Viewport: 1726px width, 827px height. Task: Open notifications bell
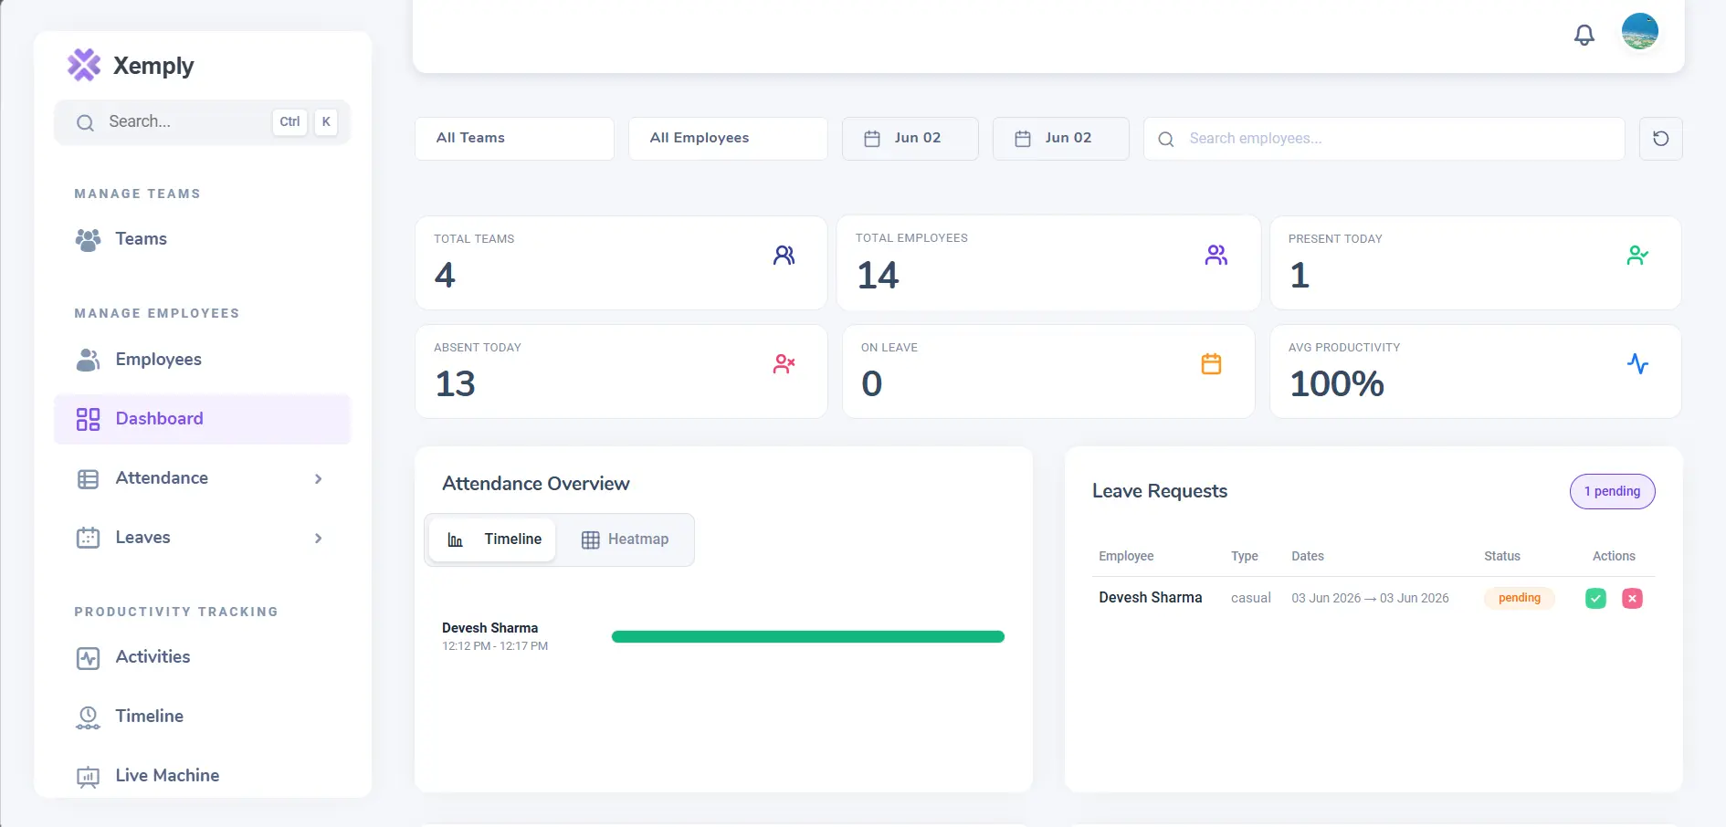point(1584,35)
